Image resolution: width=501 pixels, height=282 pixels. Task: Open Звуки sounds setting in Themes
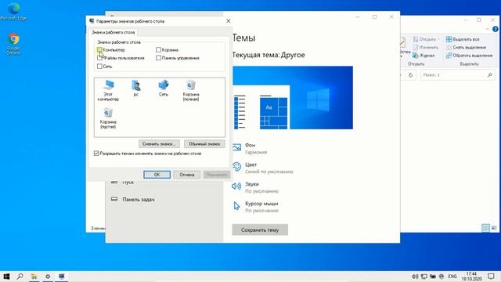coord(256,188)
